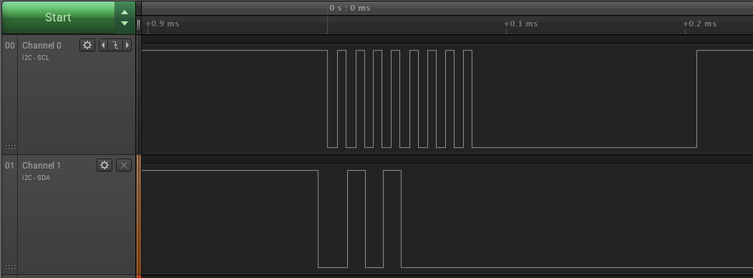Jump to next edge on Channel 0
The image size is (753, 278).
point(128,45)
